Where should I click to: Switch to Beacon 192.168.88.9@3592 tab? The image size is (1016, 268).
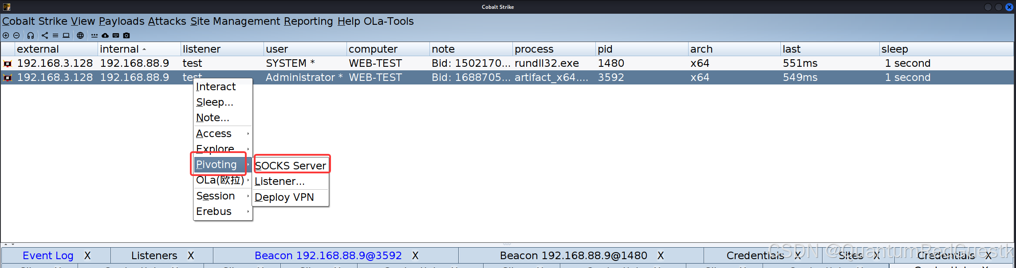point(328,256)
